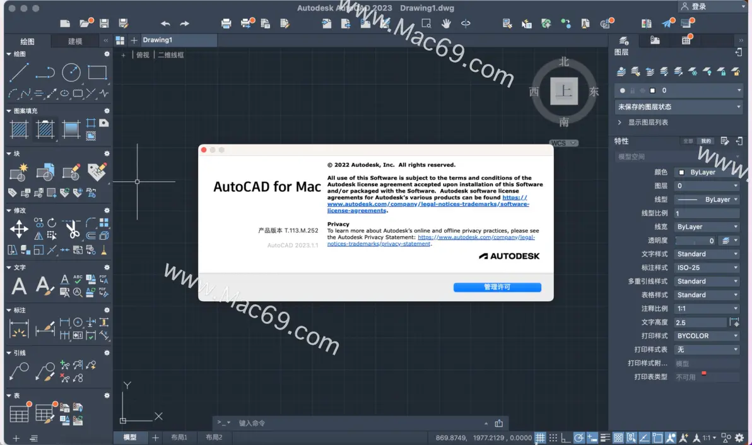This screenshot has width=752, height=445.
Task: Click the 管理许可 button
Action: pyautogui.click(x=497, y=287)
